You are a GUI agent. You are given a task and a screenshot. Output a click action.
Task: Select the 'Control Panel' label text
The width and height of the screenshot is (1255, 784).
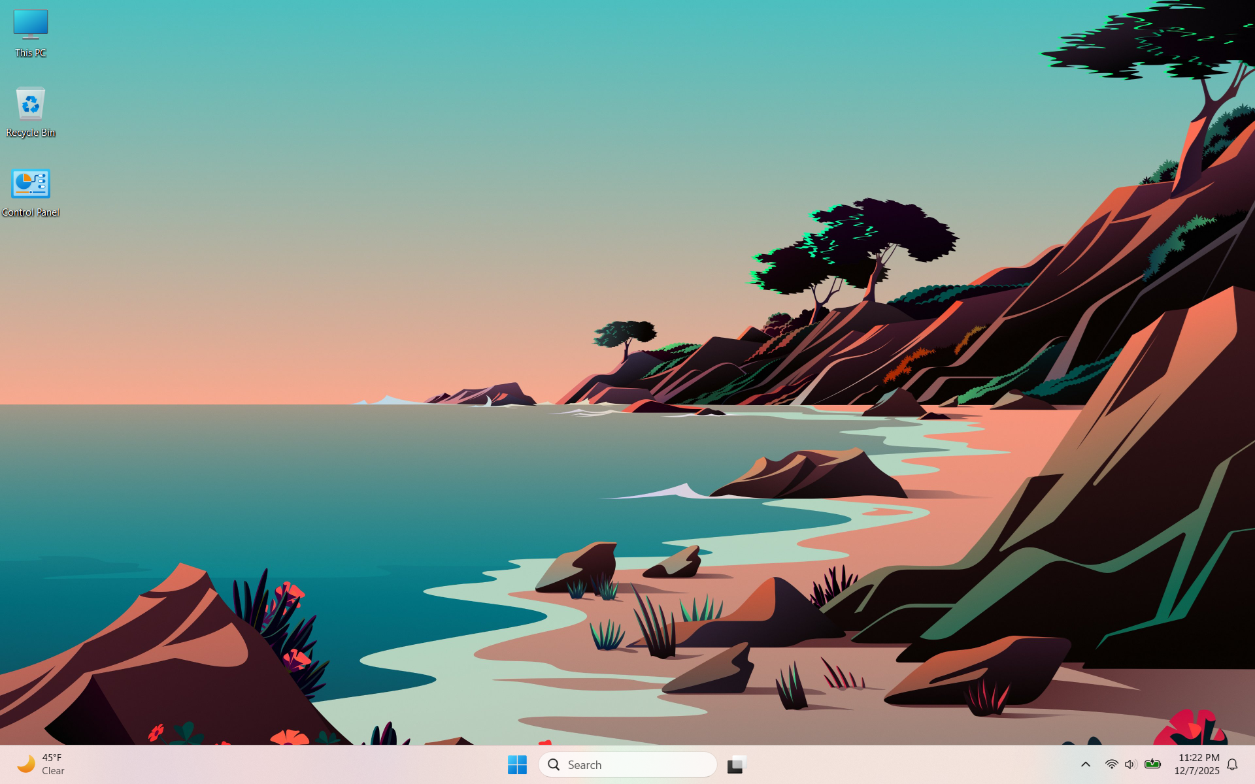coord(30,212)
